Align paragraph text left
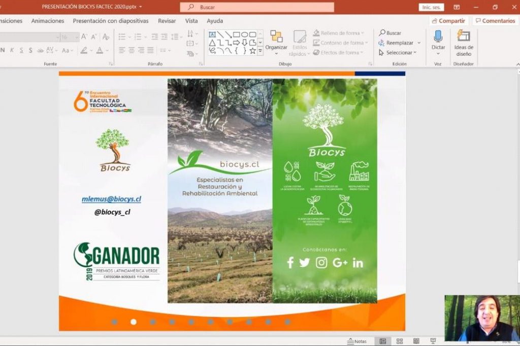This screenshot has height=346, width=520. 122,50
